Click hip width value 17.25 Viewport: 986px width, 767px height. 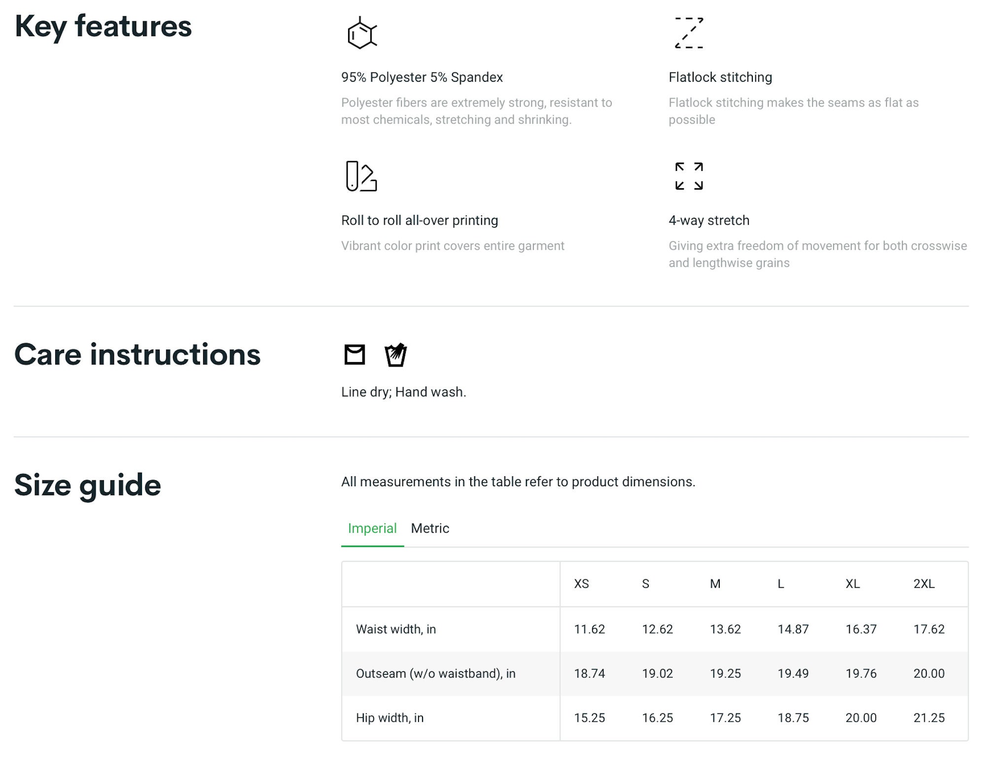click(725, 718)
